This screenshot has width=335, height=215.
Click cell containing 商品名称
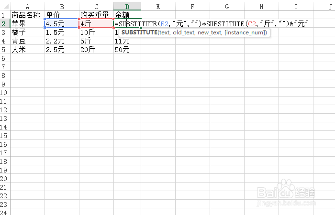(x=27, y=15)
